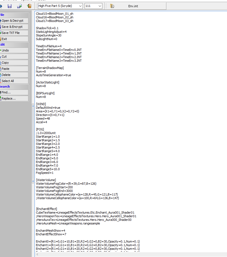Collapse the Edit panel header

[x=14, y=45]
